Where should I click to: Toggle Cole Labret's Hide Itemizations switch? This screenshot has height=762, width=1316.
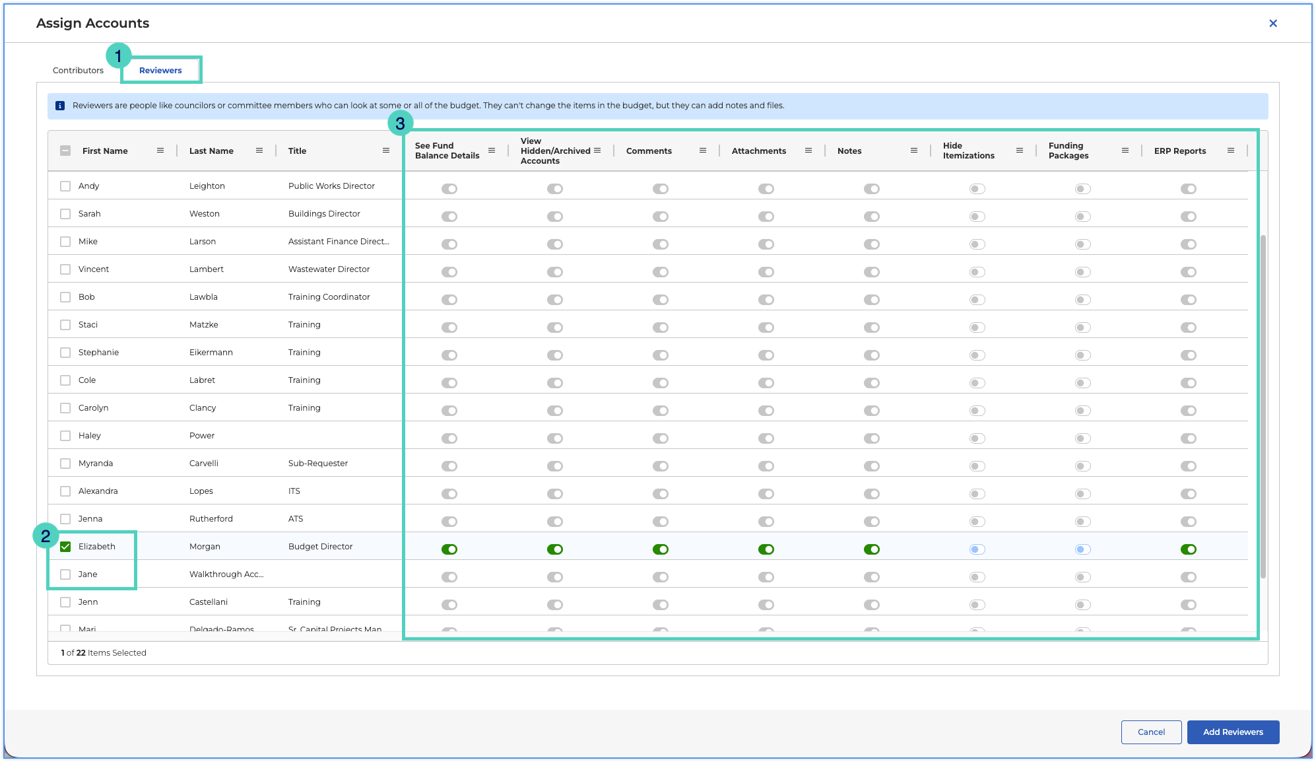pos(977,383)
